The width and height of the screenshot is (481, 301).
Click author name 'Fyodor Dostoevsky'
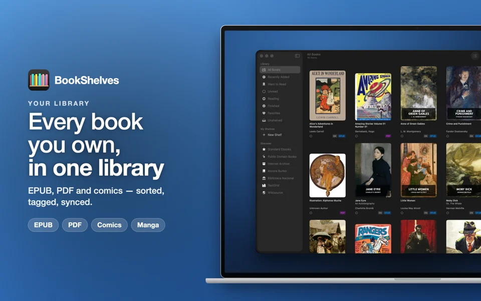point(457,131)
